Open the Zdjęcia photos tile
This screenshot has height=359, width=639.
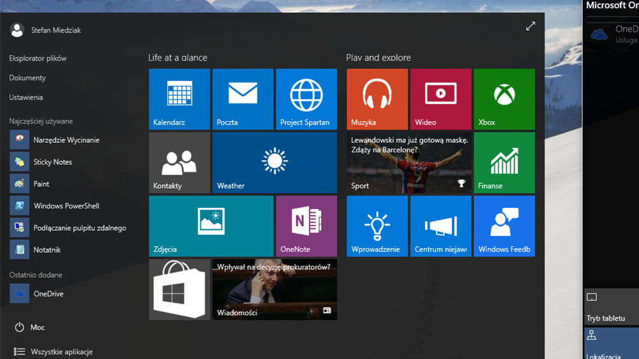point(211,226)
